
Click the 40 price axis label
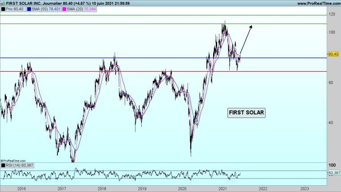[x=331, y=122]
